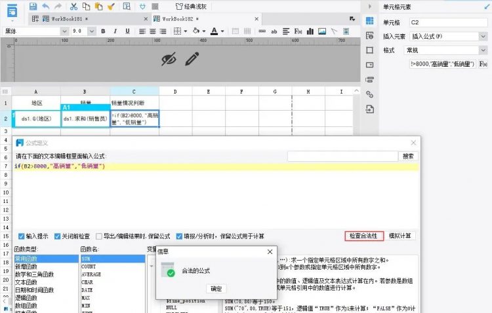Redo the last undone action
This screenshot has width=492, height=313.
coord(58,6)
